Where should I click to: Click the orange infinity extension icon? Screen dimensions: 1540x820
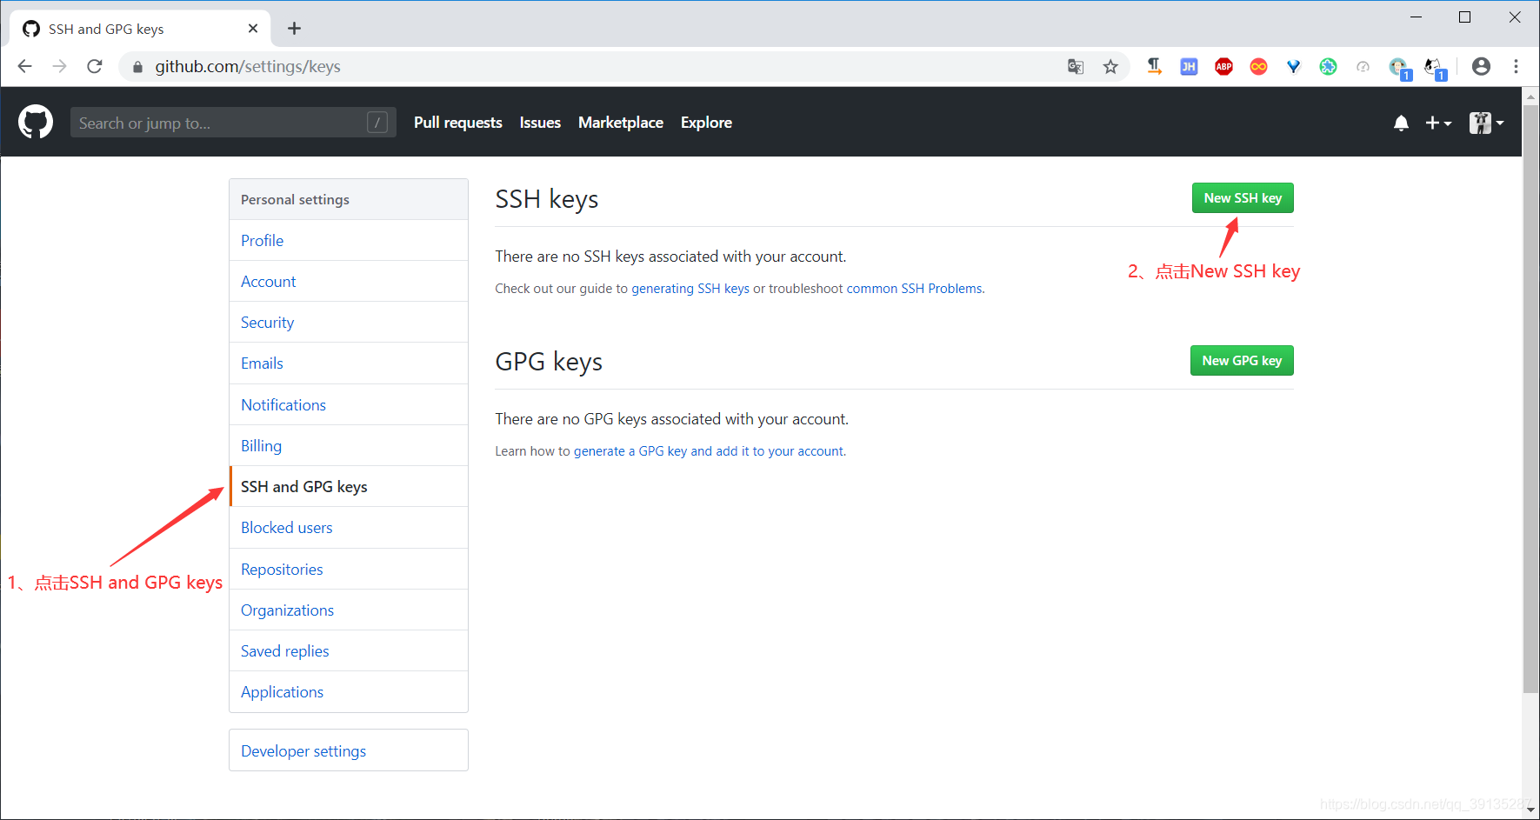pos(1258,67)
